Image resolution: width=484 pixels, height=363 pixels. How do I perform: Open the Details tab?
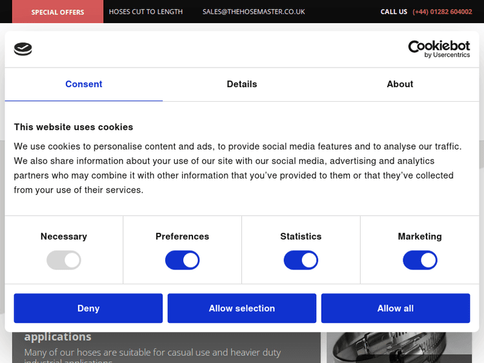coord(242,84)
